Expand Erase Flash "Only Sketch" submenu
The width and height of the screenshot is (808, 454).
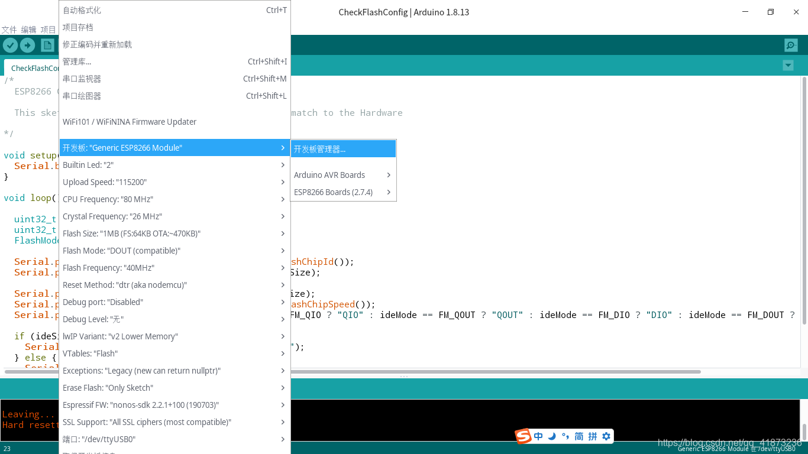175,388
